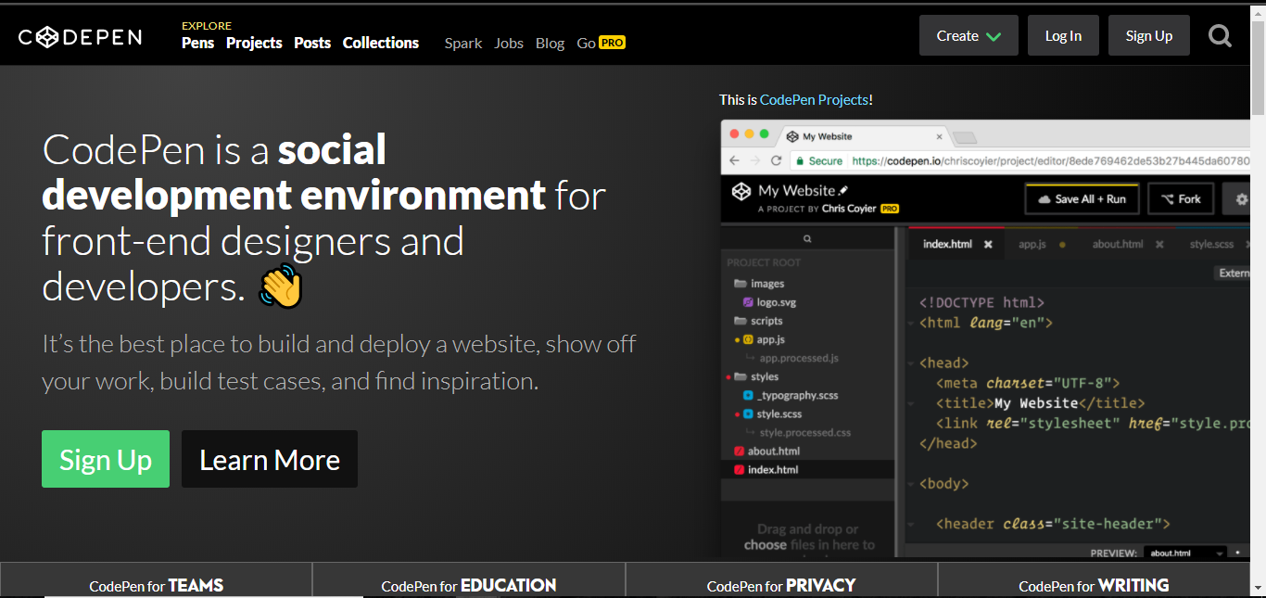Close the My Website browser tab
The image size is (1266, 598).
(939, 136)
